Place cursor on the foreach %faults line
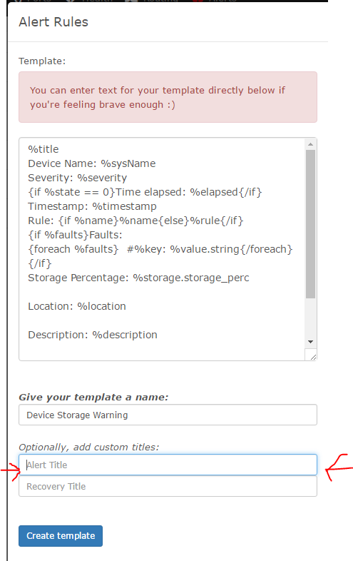This screenshot has width=353, height=561. click(x=160, y=249)
